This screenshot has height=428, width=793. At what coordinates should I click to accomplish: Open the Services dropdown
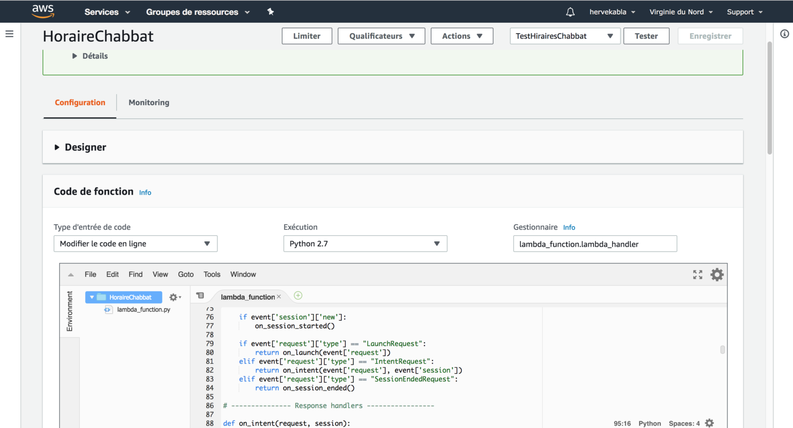[x=107, y=12]
